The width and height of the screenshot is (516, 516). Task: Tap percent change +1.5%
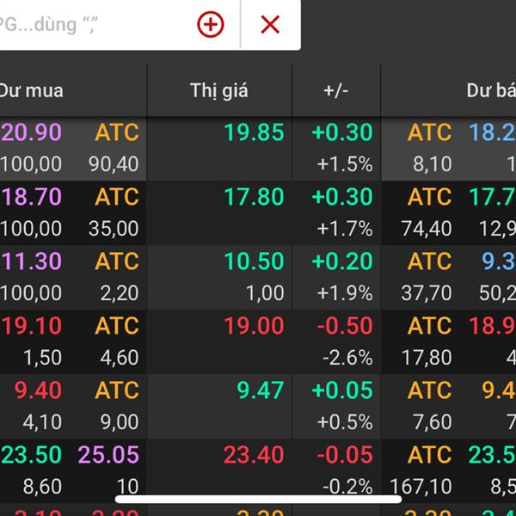345,164
